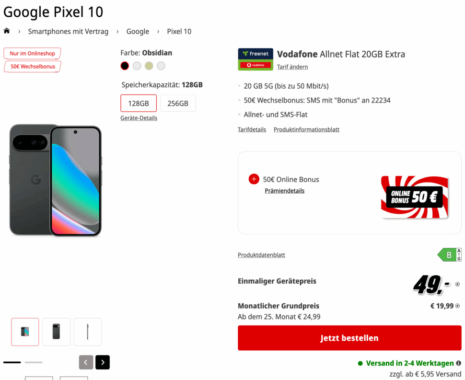Click the freenet Vodafone provider logo
Image resolution: width=465 pixels, height=380 pixels.
pos(255,59)
